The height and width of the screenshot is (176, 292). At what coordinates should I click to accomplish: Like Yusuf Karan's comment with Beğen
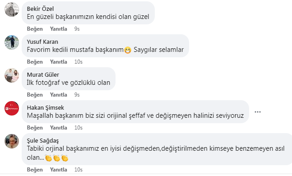point(35,62)
